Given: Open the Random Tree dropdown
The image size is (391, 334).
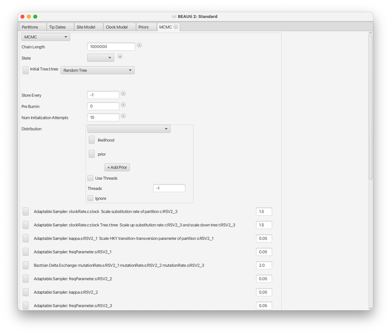Looking at the screenshot, I should pos(97,70).
